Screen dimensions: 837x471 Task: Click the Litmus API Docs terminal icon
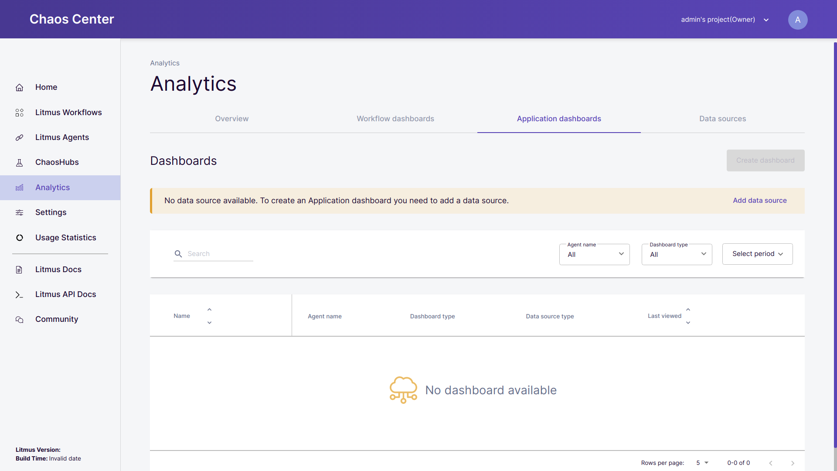[x=19, y=295]
